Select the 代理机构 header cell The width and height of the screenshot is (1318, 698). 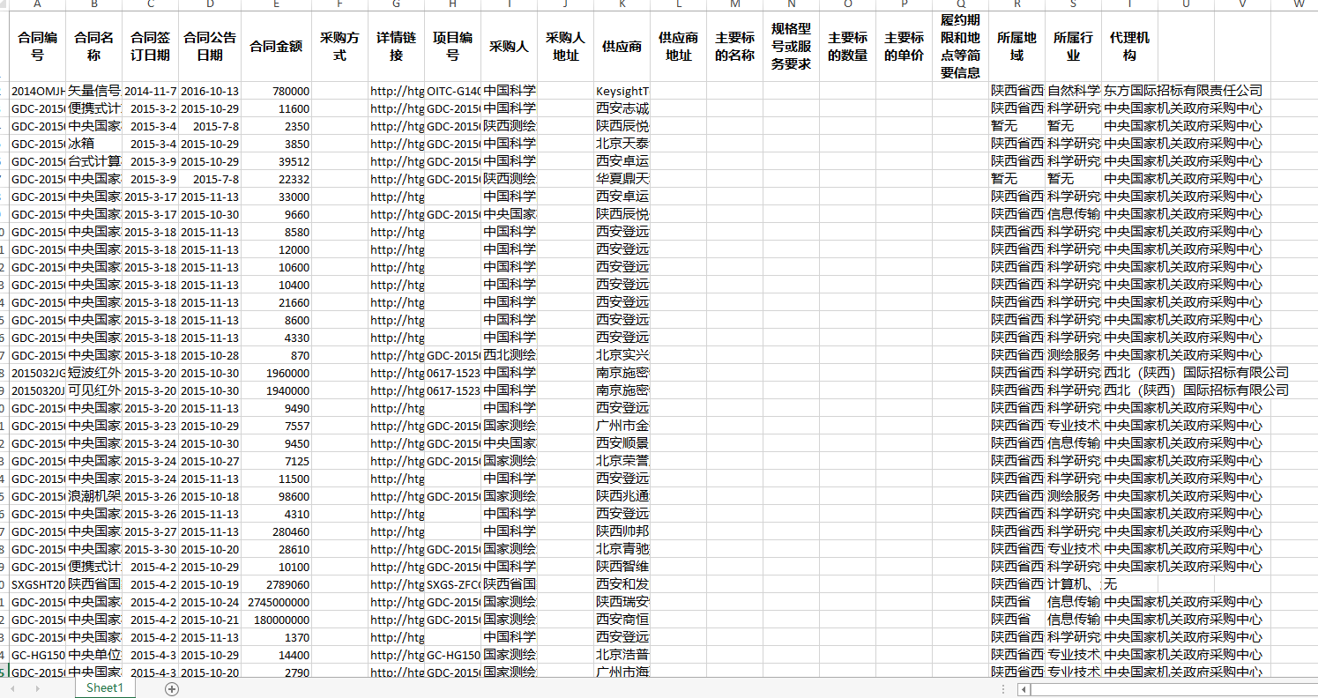coord(1129,47)
